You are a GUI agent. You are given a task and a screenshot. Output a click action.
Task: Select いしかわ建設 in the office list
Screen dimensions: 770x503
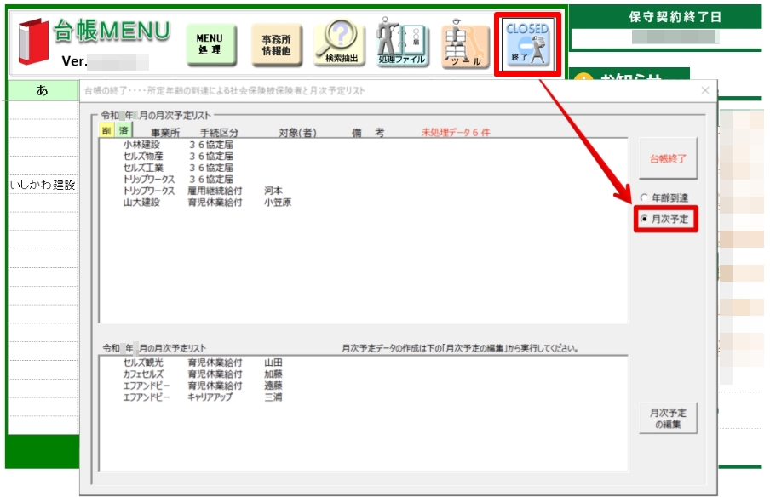[x=43, y=185]
